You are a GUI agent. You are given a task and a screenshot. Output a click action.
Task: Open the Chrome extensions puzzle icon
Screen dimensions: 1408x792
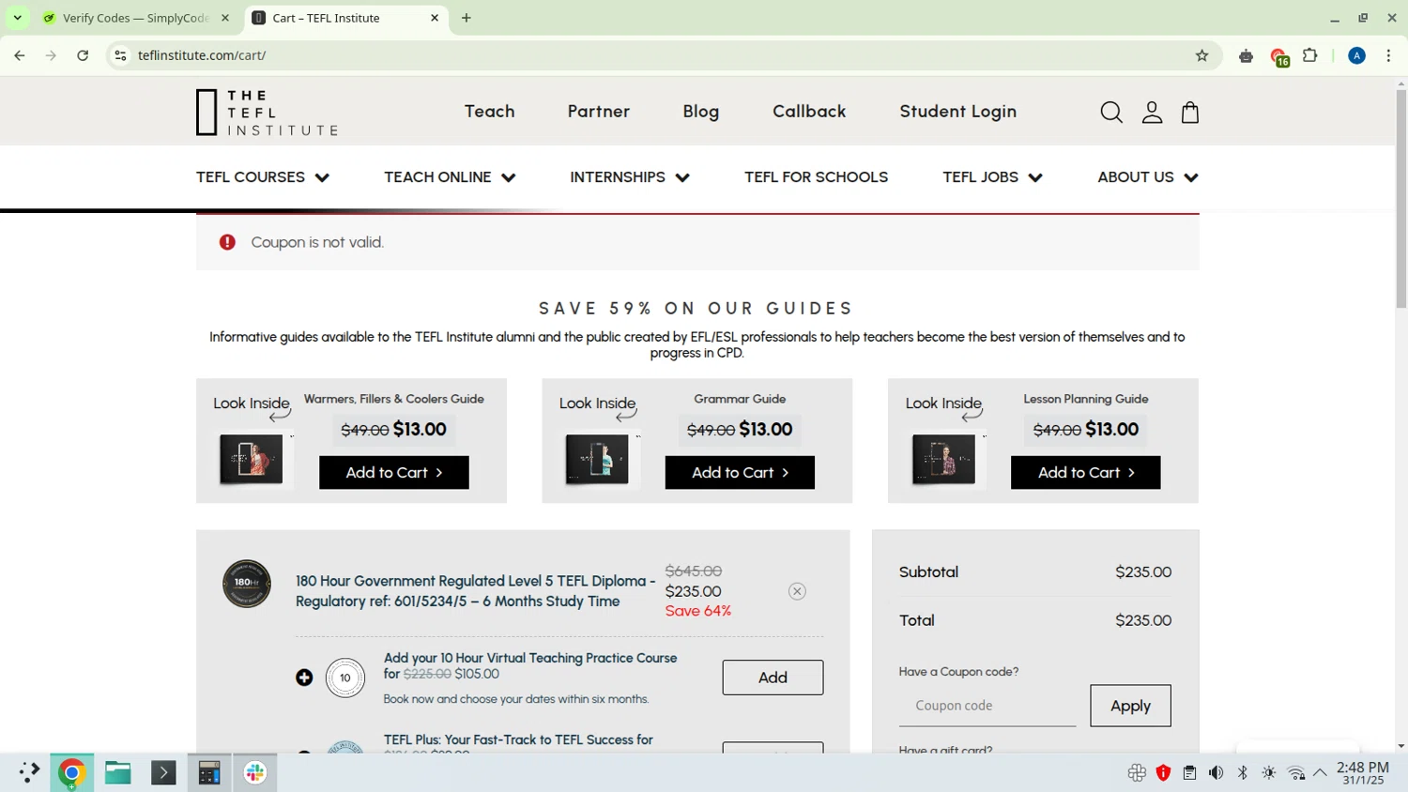coord(1310,55)
